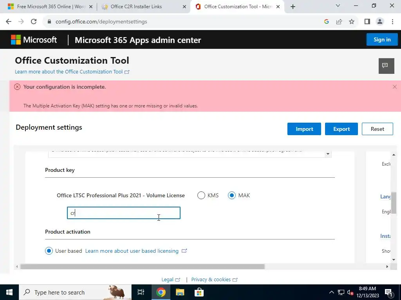Viewport: 401px width, 300px height.
Task: Close the Office Customization Tool tab
Action: click(x=278, y=7)
